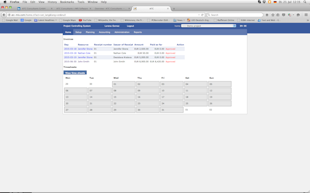Select calendar day 25 under Sat
Image resolution: width=310 pixels, height=193 pixels.
(x=196, y=103)
